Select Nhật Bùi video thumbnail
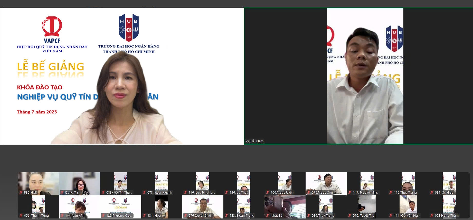 (x=285, y=207)
